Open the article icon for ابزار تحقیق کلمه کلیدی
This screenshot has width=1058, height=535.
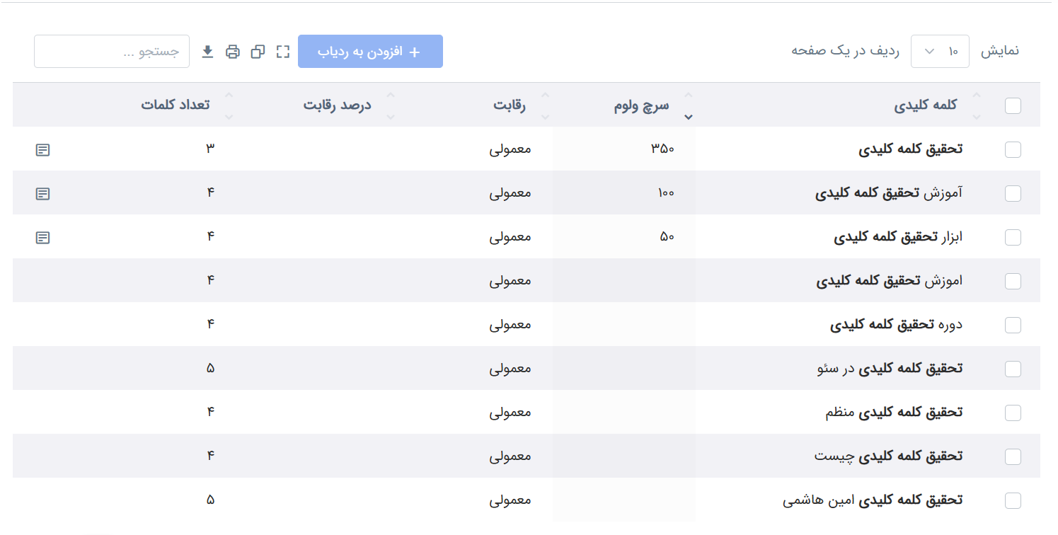pyautogui.click(x=42, y=237)
